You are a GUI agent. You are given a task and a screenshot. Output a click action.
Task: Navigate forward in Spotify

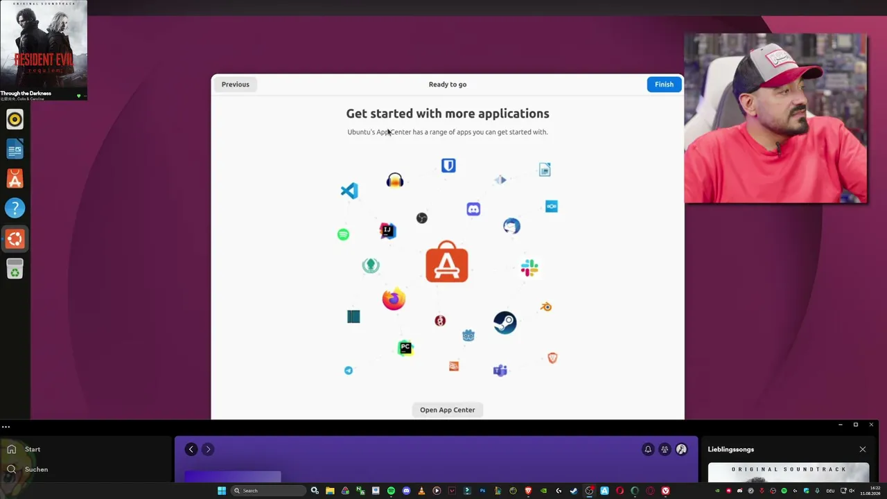pyautogui.click(x=207, y=449)
